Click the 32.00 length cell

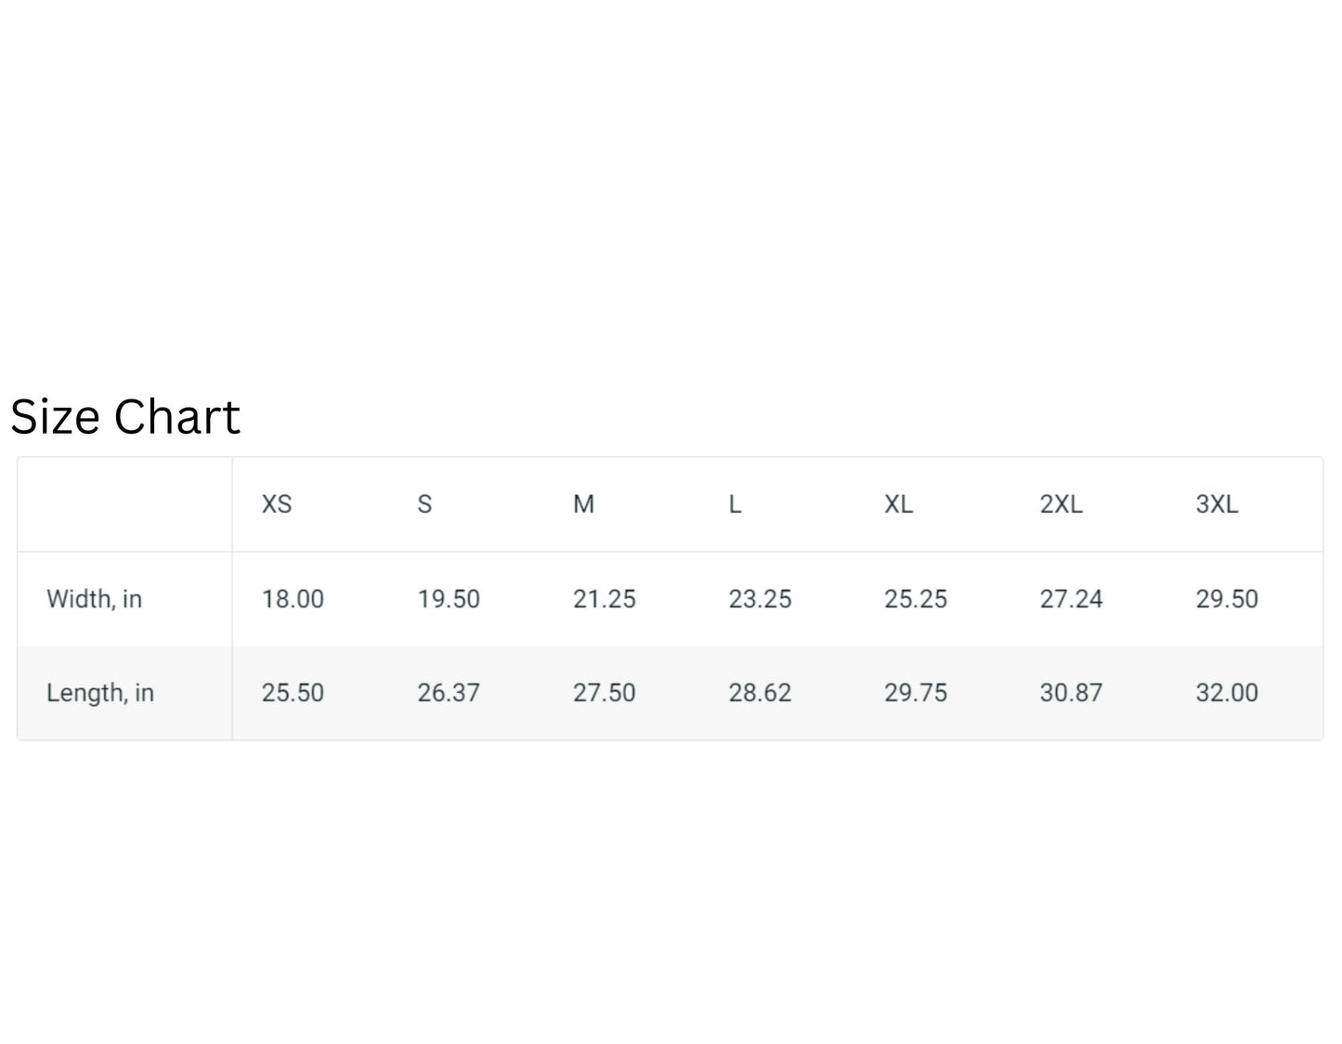pyautogui.click(x=1227, y=693)
